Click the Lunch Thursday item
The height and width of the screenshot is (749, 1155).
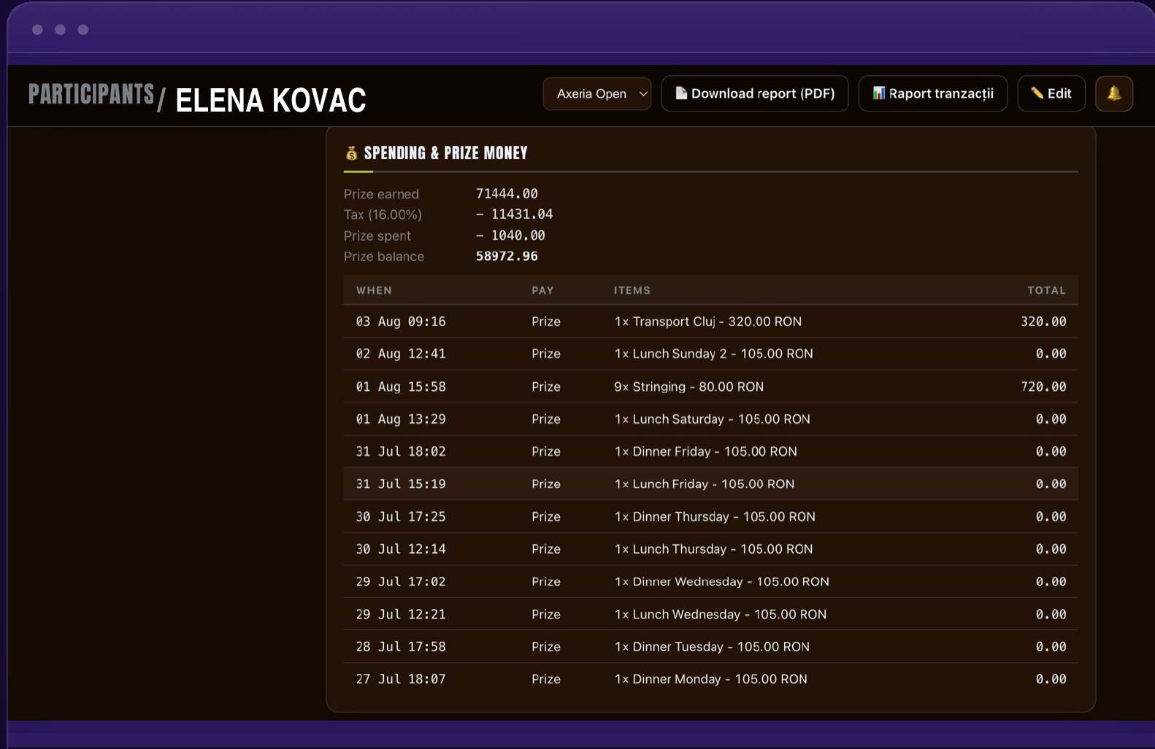[x=713, y=549]
